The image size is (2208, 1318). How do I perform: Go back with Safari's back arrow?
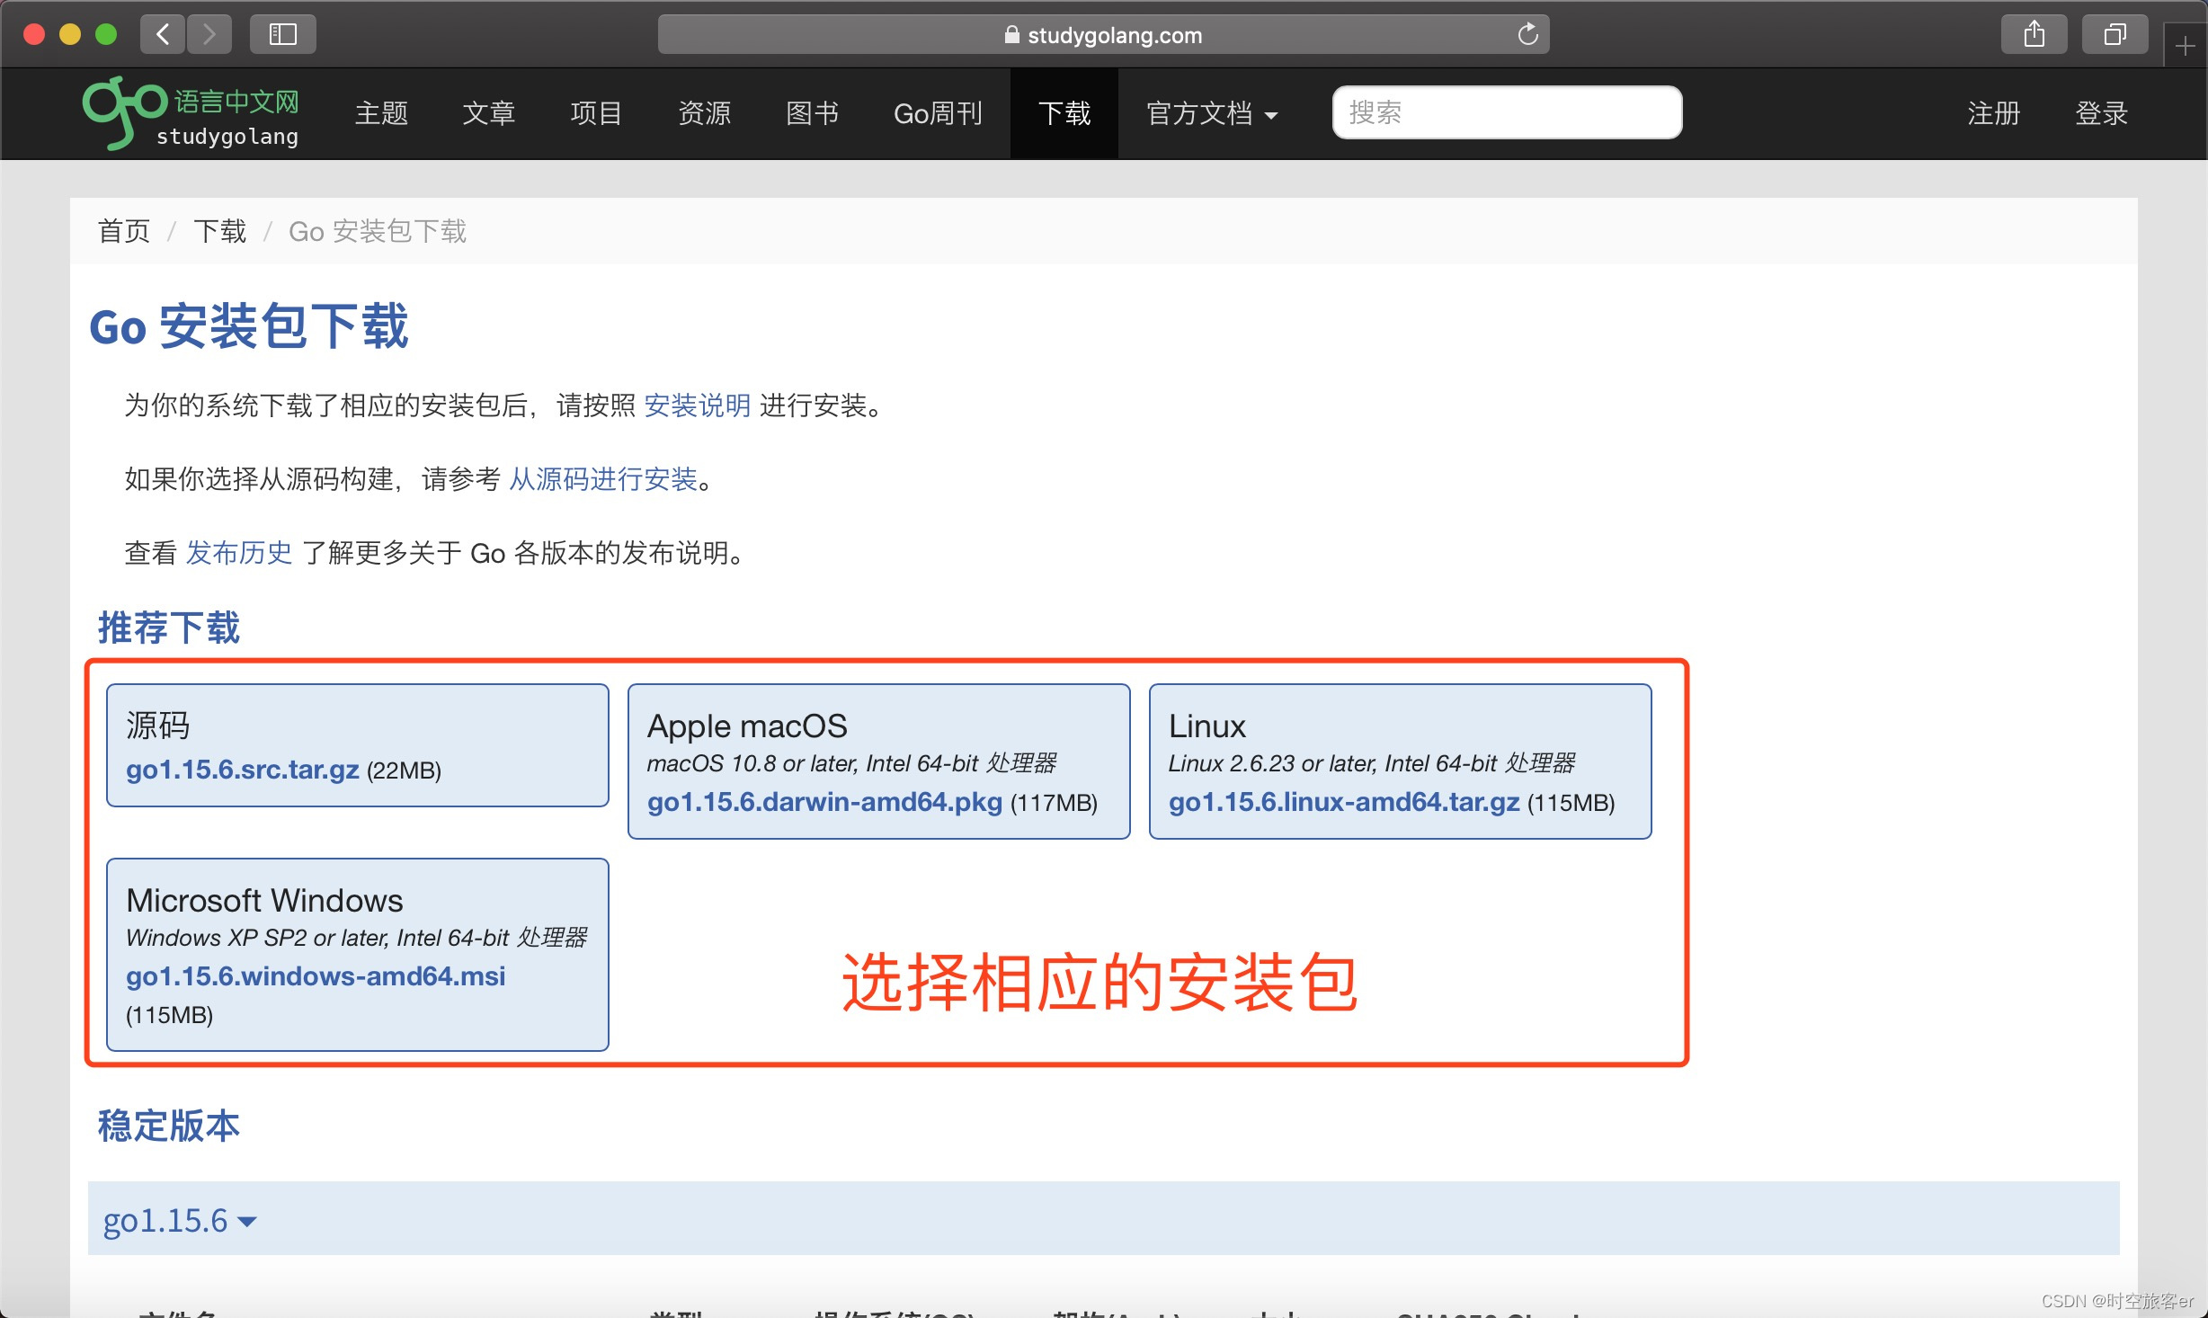[163, 34]
